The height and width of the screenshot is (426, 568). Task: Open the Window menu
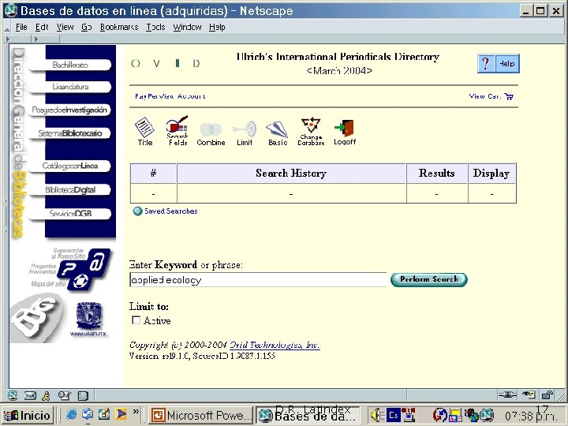pos(187,27)
